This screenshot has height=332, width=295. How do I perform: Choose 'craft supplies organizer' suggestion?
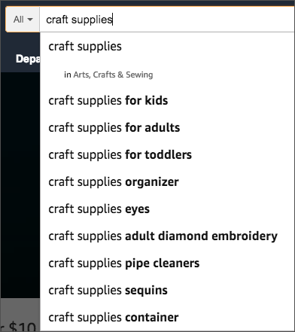click(167, 182)
